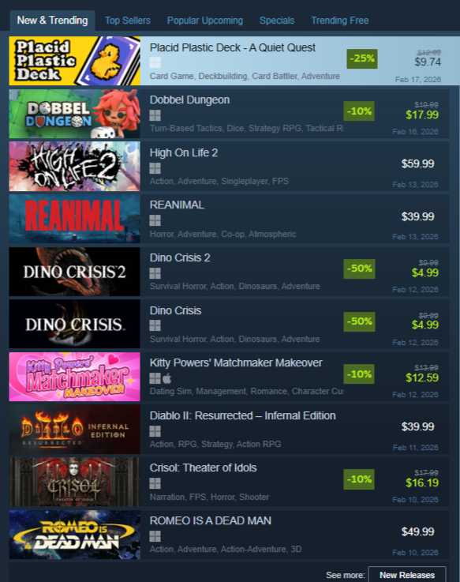460x582 pixels.
Task: Select the Specials tab
Action: 277,21
